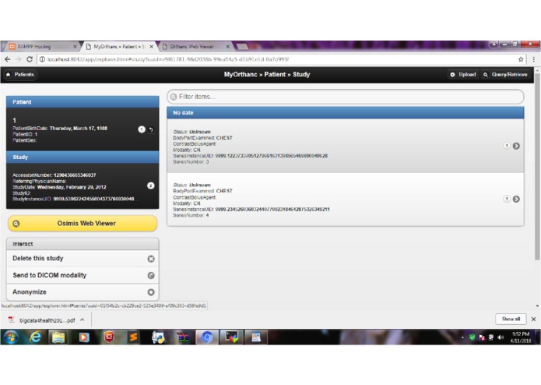
Task: Click Show all downloads
Action: click(x=511, y=319)
